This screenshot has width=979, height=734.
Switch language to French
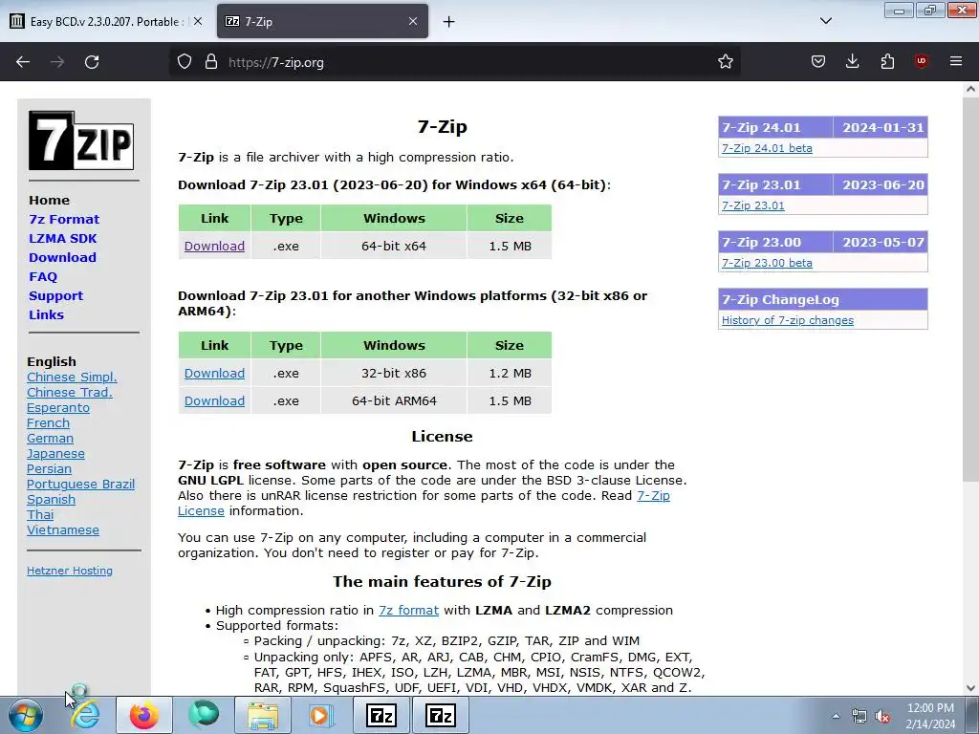[x=48, y=423]
